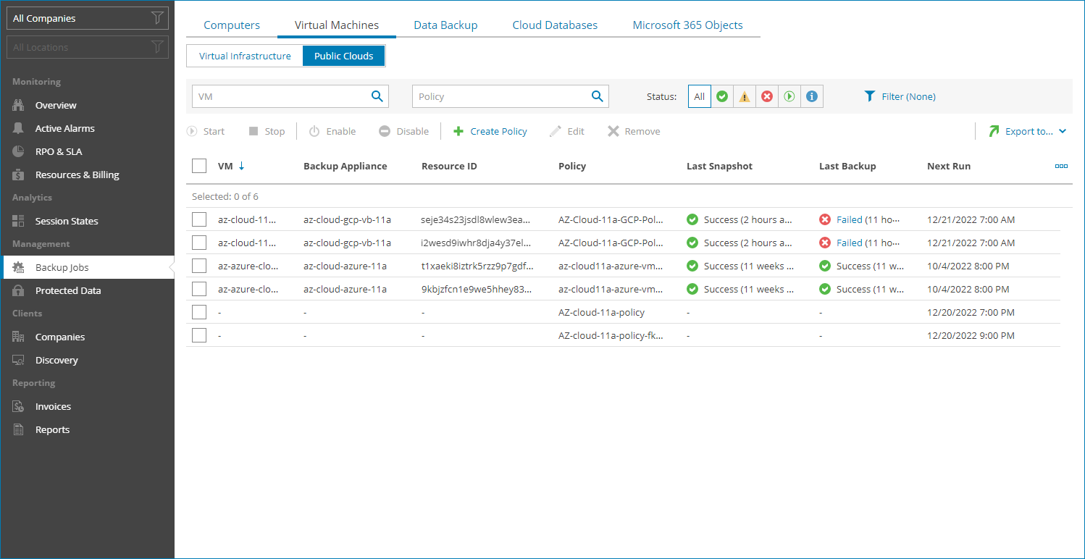Open Protected Data in the sidebar

(68, 290)
